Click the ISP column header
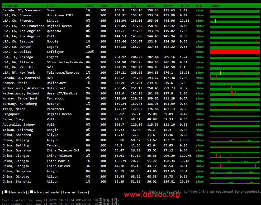 tap(50, 6)
